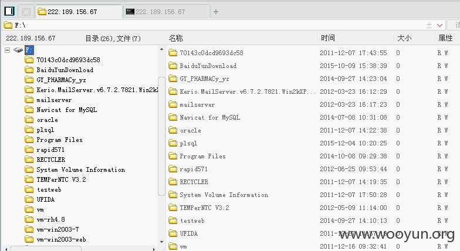This screenshot has height=251, width=460.
Task: Select the vm folder in tree
Action: pyautogui.click(x=40, y=210)
